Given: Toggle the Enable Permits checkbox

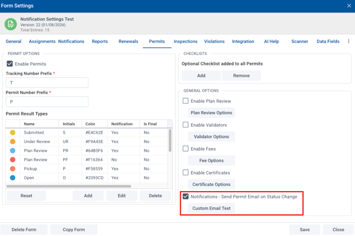Looking at the screenshot, I should point(10,64).
